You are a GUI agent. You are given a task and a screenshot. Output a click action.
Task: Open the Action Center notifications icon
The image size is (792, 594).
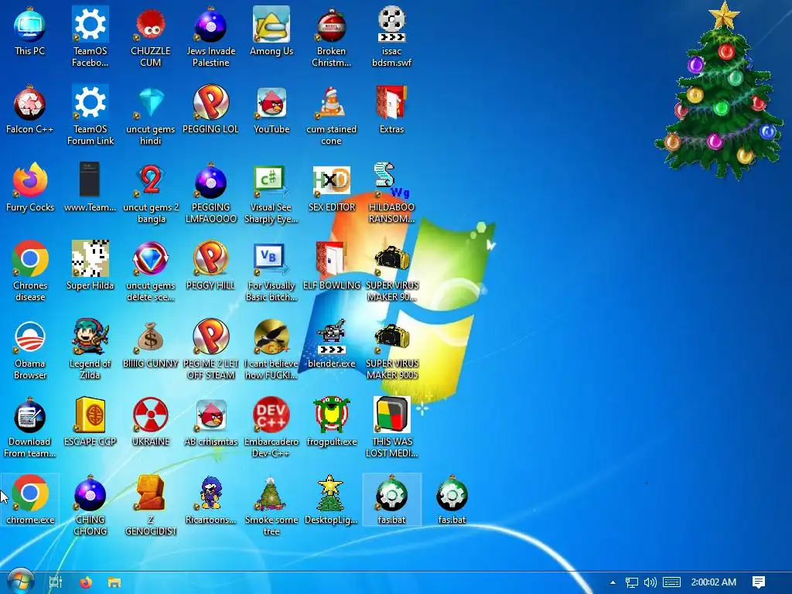tap(758, 582)
